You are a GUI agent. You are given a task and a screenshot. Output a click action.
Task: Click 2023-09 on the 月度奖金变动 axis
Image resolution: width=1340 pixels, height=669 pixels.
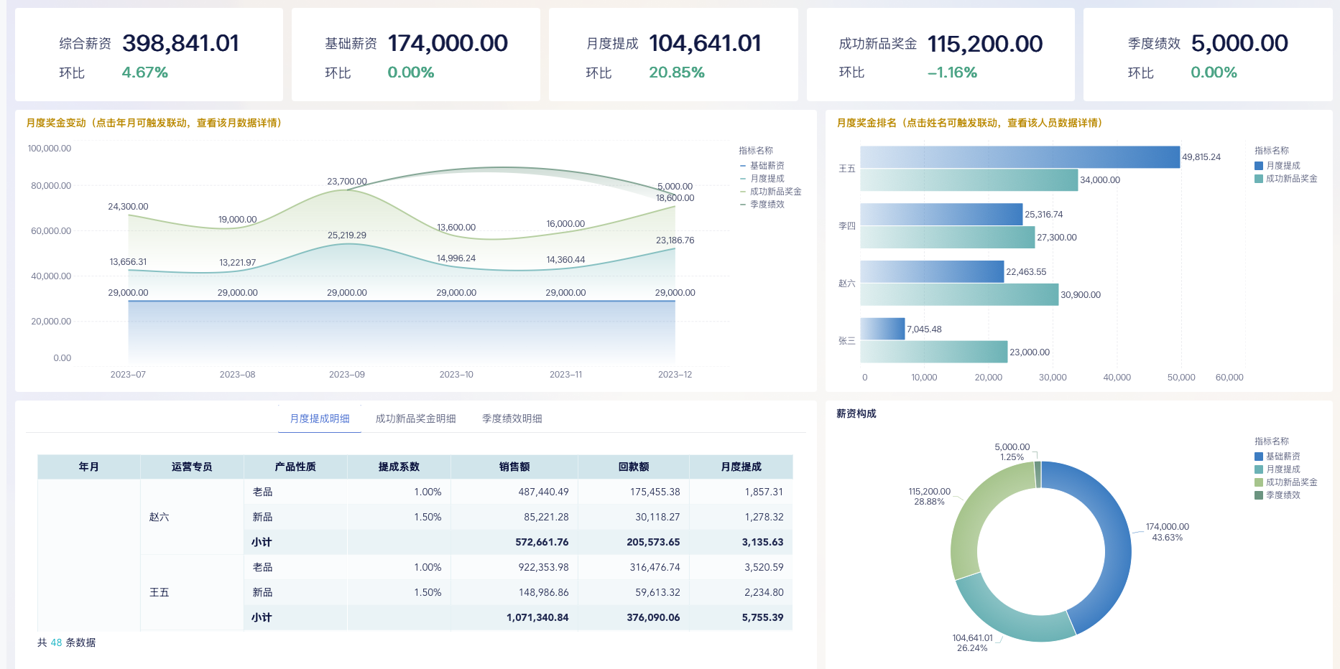[x=346, y=375]
